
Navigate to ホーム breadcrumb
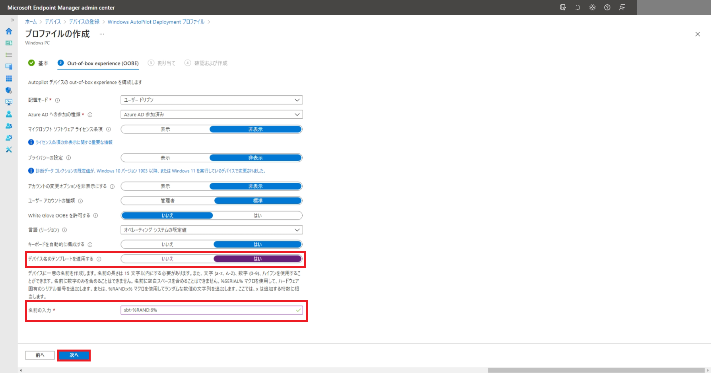(31, 22)
